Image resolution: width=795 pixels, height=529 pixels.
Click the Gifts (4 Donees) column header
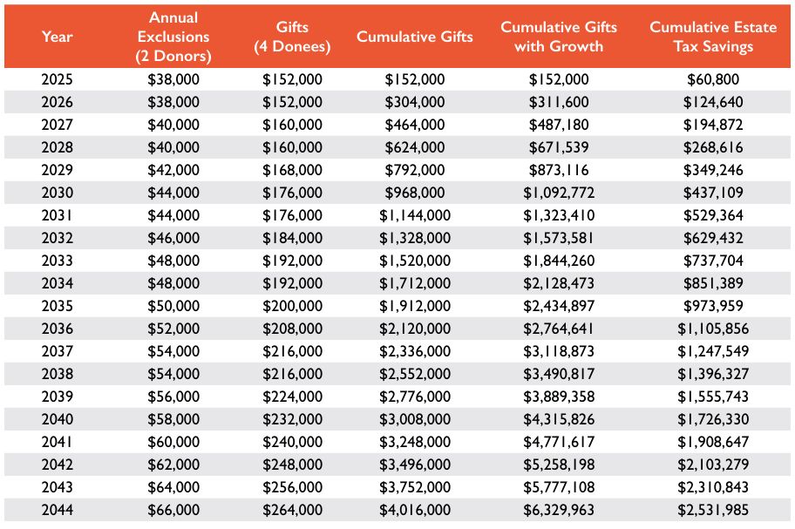(x=292, y=37)
